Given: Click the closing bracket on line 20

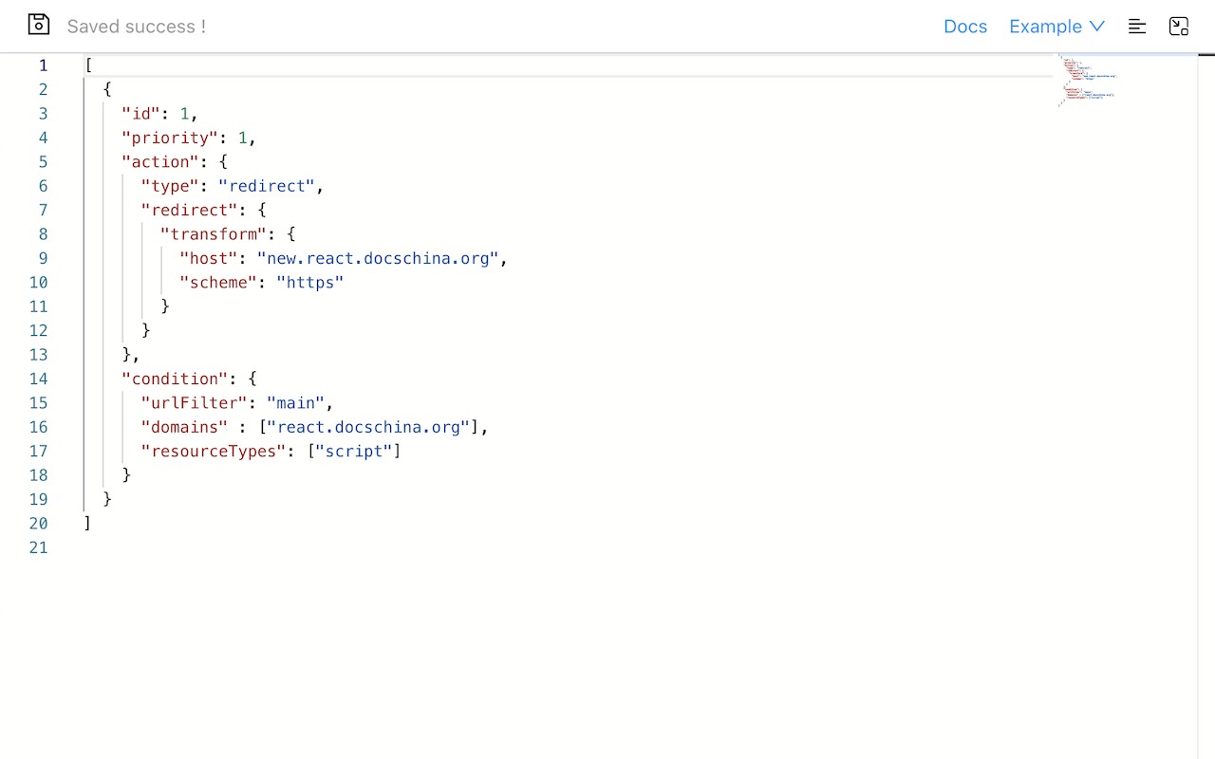Looking at the screenshot, I should tap(88, 524).
